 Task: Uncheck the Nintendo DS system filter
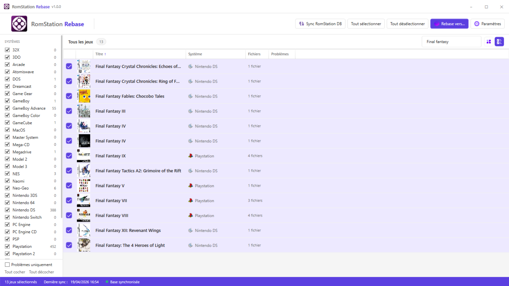[x=7, y=210]
